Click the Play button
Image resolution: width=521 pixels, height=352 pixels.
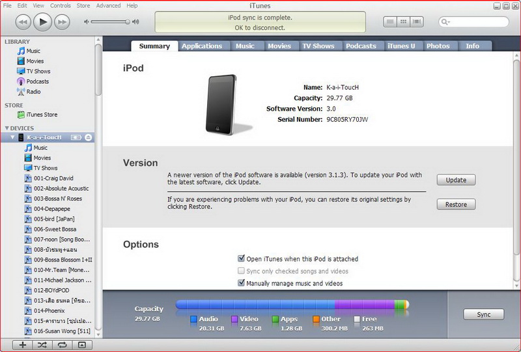point(42,22)
